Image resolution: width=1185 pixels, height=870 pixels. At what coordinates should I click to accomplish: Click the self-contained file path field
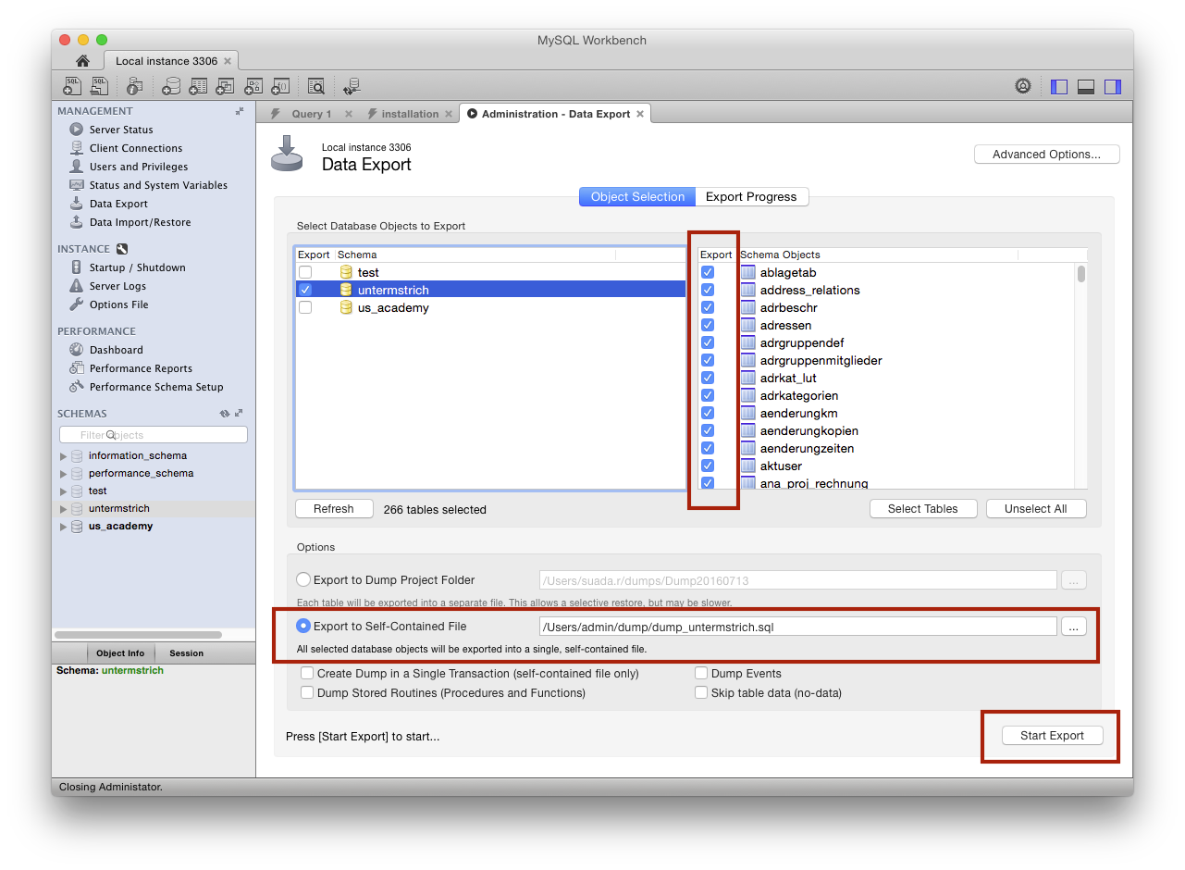(x=796, y=627)
